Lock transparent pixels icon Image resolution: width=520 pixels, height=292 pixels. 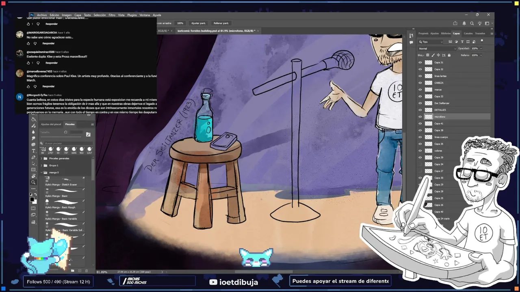click(x=427, y=55)
